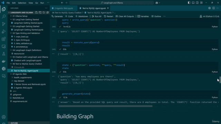Go forward using navigation arrow
The height and width of the screenshot is (124, 221).
[x=66, y=3]
